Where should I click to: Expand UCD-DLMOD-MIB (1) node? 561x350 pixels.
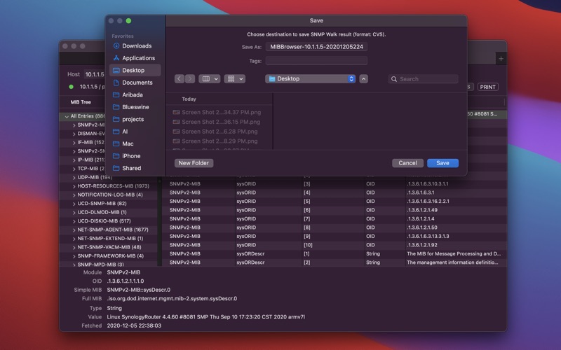coord(74,213)
